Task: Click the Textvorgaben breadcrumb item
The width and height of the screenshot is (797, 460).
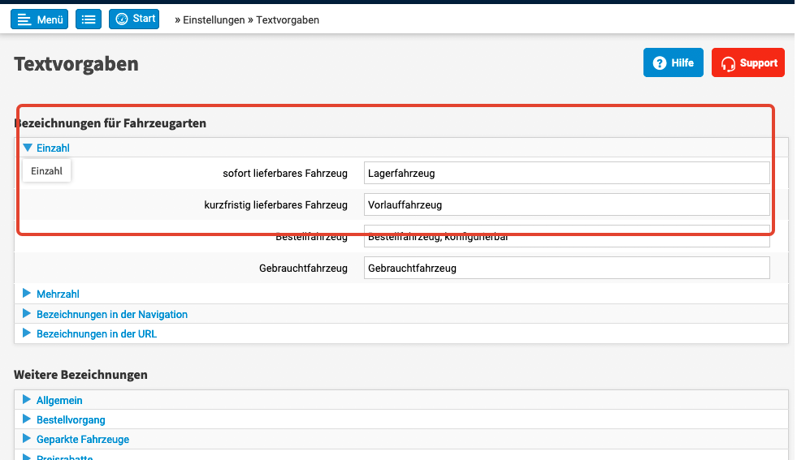Action: (288, 20)
